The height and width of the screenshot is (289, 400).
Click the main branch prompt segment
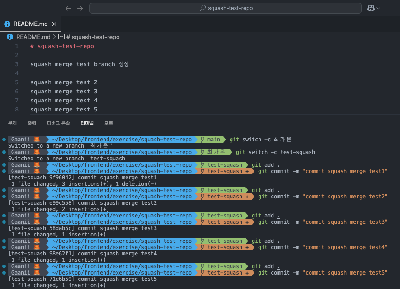click(211, 140)
